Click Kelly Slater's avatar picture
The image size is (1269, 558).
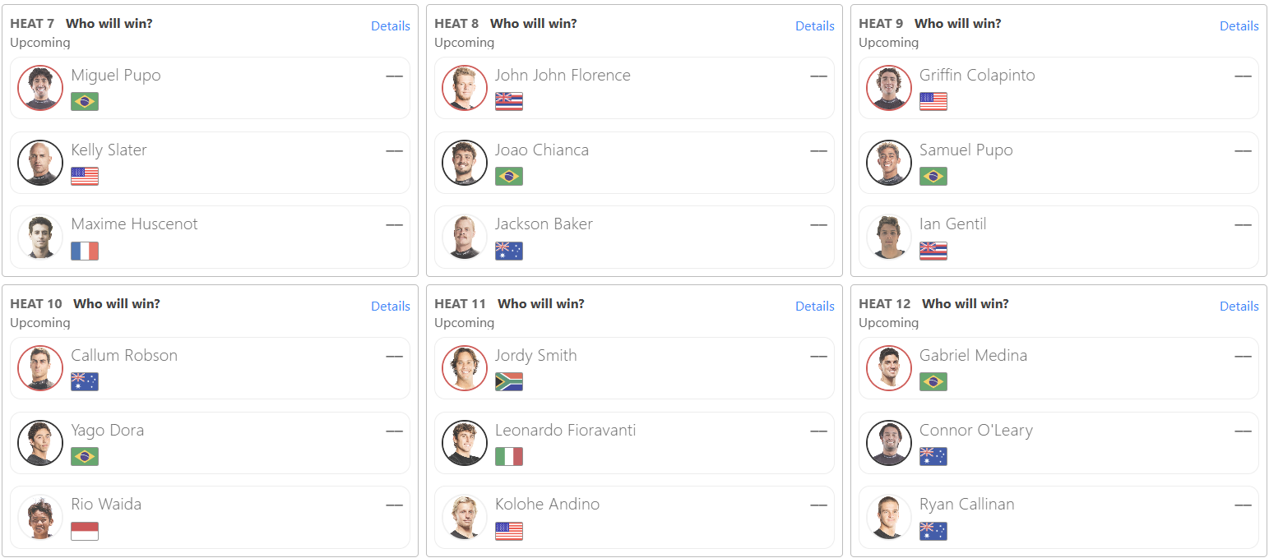pyautogui.click(x=40, y=163)
